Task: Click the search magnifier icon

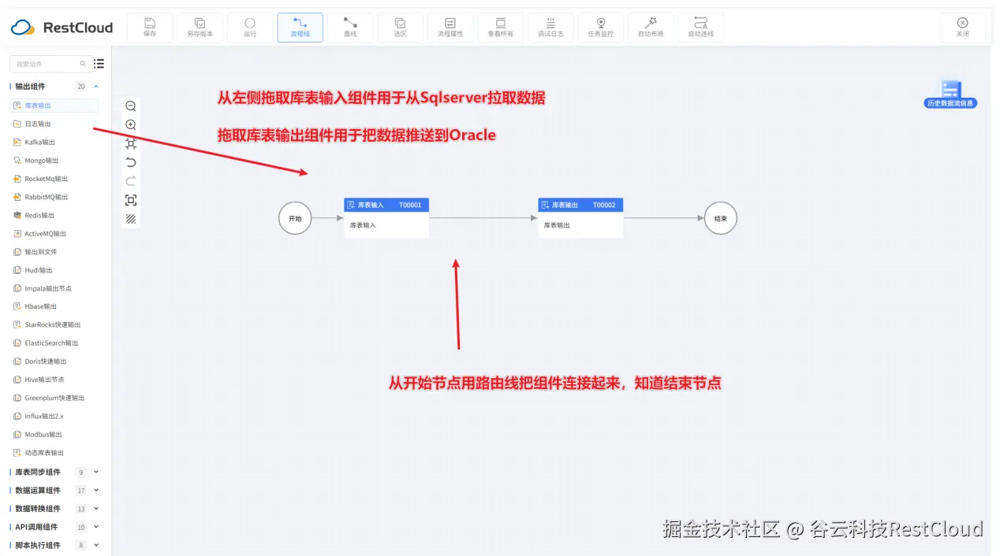Action: pyautogui.click(x=83, y=64)
